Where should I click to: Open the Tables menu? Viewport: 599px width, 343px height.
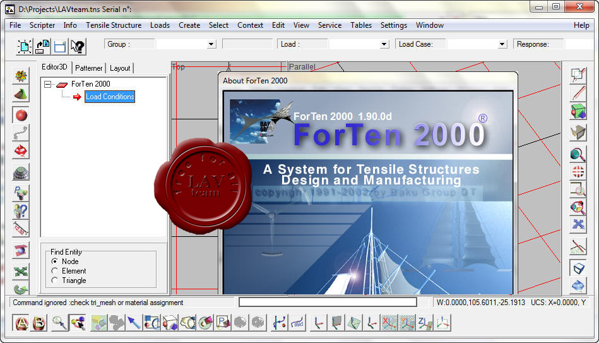click(361, 25)
